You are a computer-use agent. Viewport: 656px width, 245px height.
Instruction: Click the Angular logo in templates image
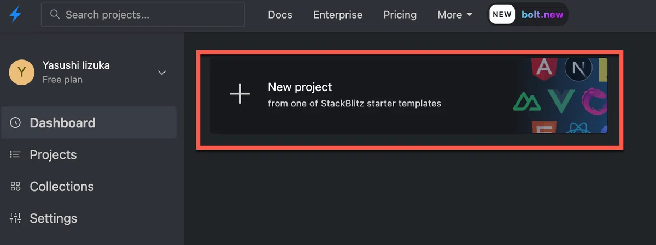click(543, 68)
